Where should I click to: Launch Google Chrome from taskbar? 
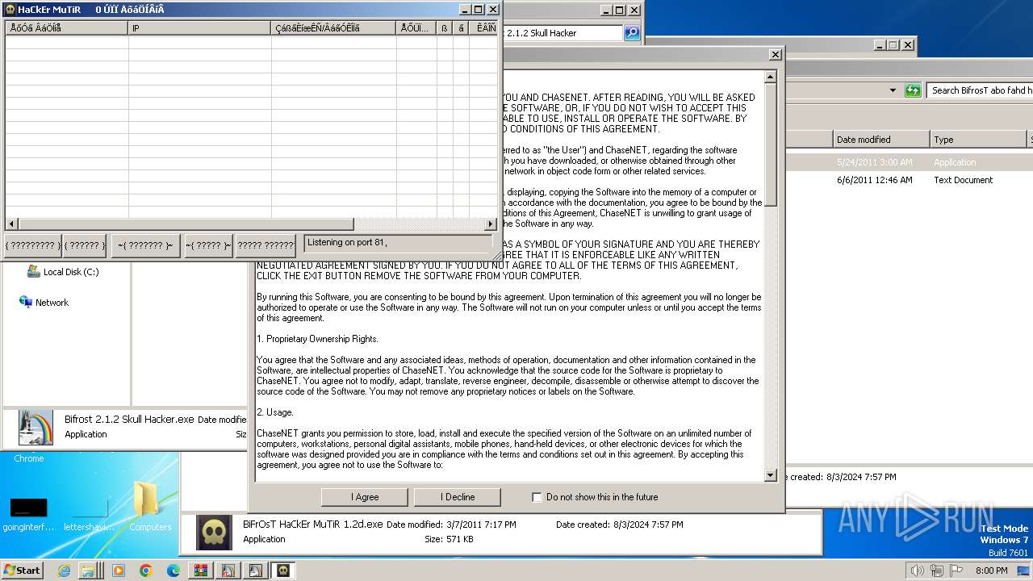tap(145, 571)
